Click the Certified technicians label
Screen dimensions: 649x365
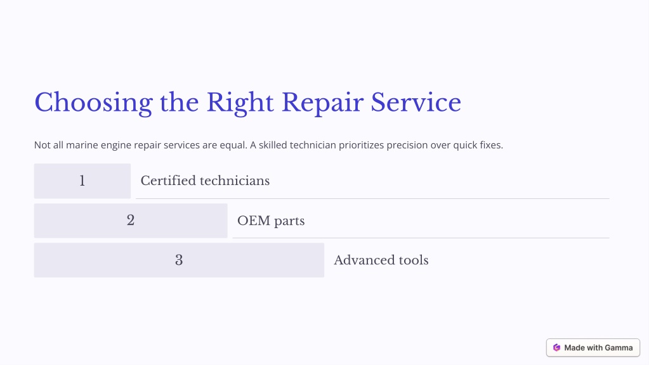click(x=205, y=181)
